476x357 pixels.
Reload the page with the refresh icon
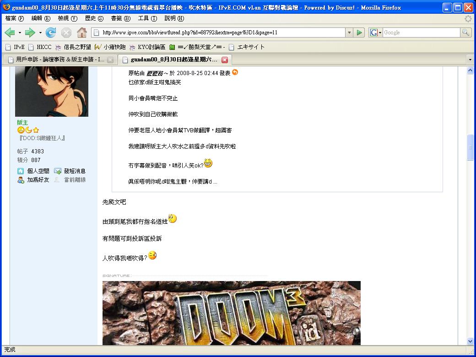pos(51,32)
